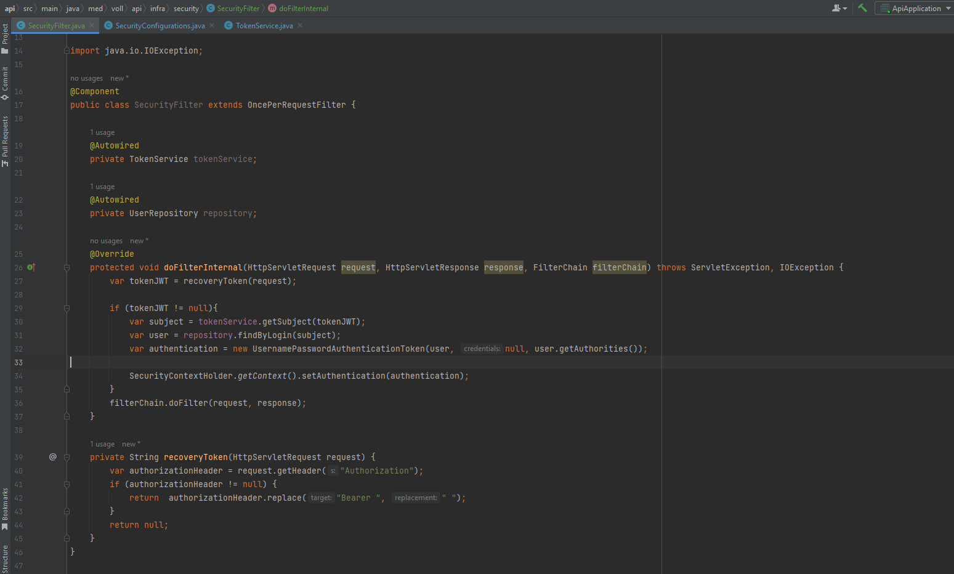Click the 'replacement:' parameter hint on line 42
The width and height of the screenshot is (954, 574).
[416, 498]
